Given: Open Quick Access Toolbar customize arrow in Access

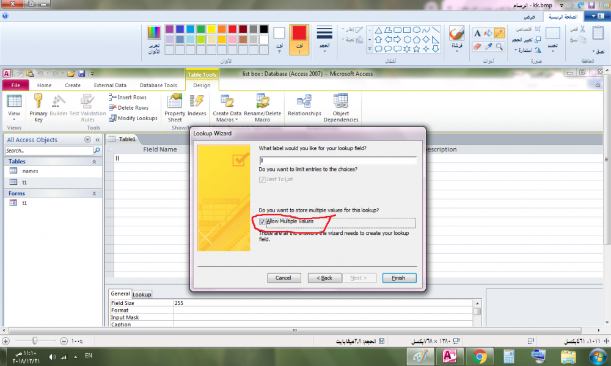Looking at the screenshot, I should (x=92, y=74).
